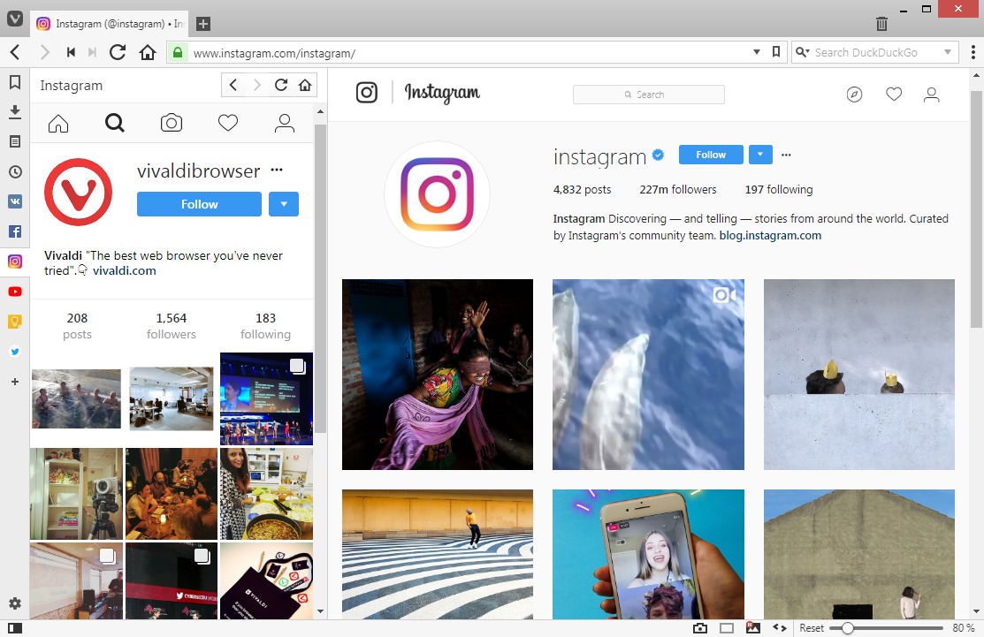Open the History clock icon in sidebar
This screenshot has width=984, height=637.
(14, 171)
